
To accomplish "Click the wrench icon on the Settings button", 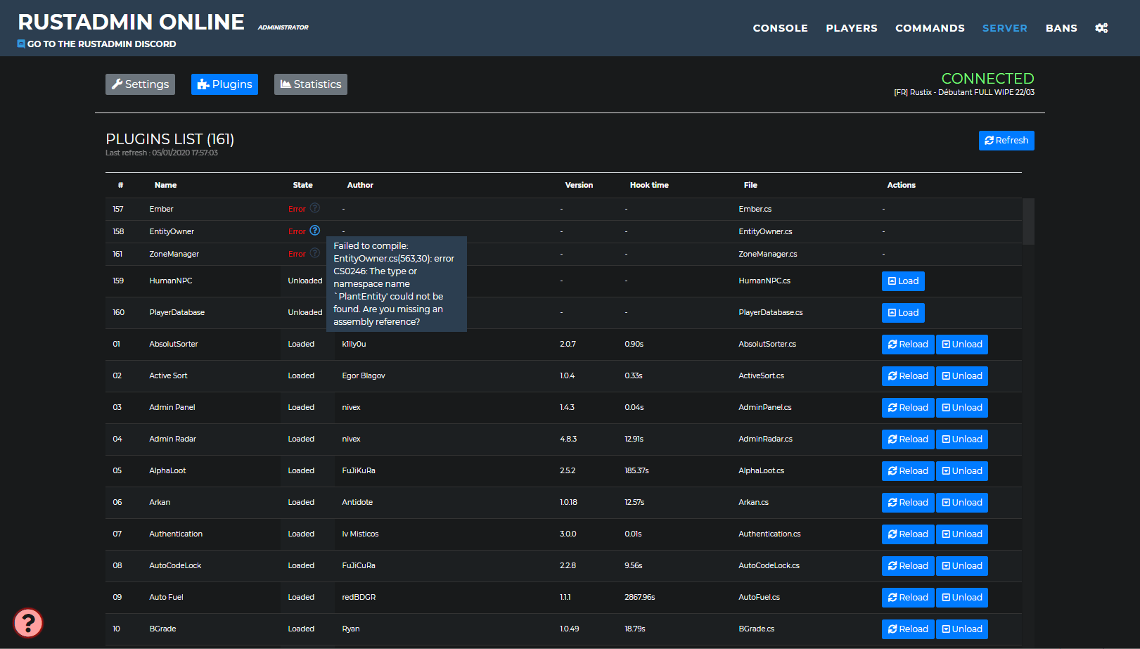I will tap(117, 84).
